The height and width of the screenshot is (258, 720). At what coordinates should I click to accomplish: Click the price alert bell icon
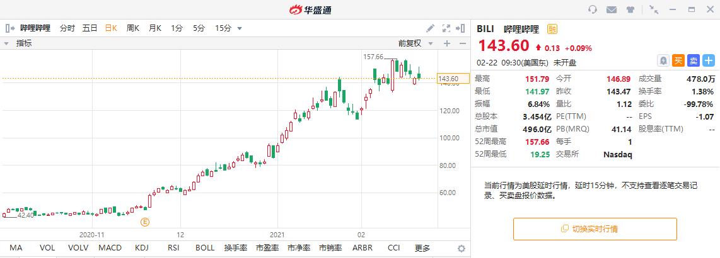tap(663, 60)
